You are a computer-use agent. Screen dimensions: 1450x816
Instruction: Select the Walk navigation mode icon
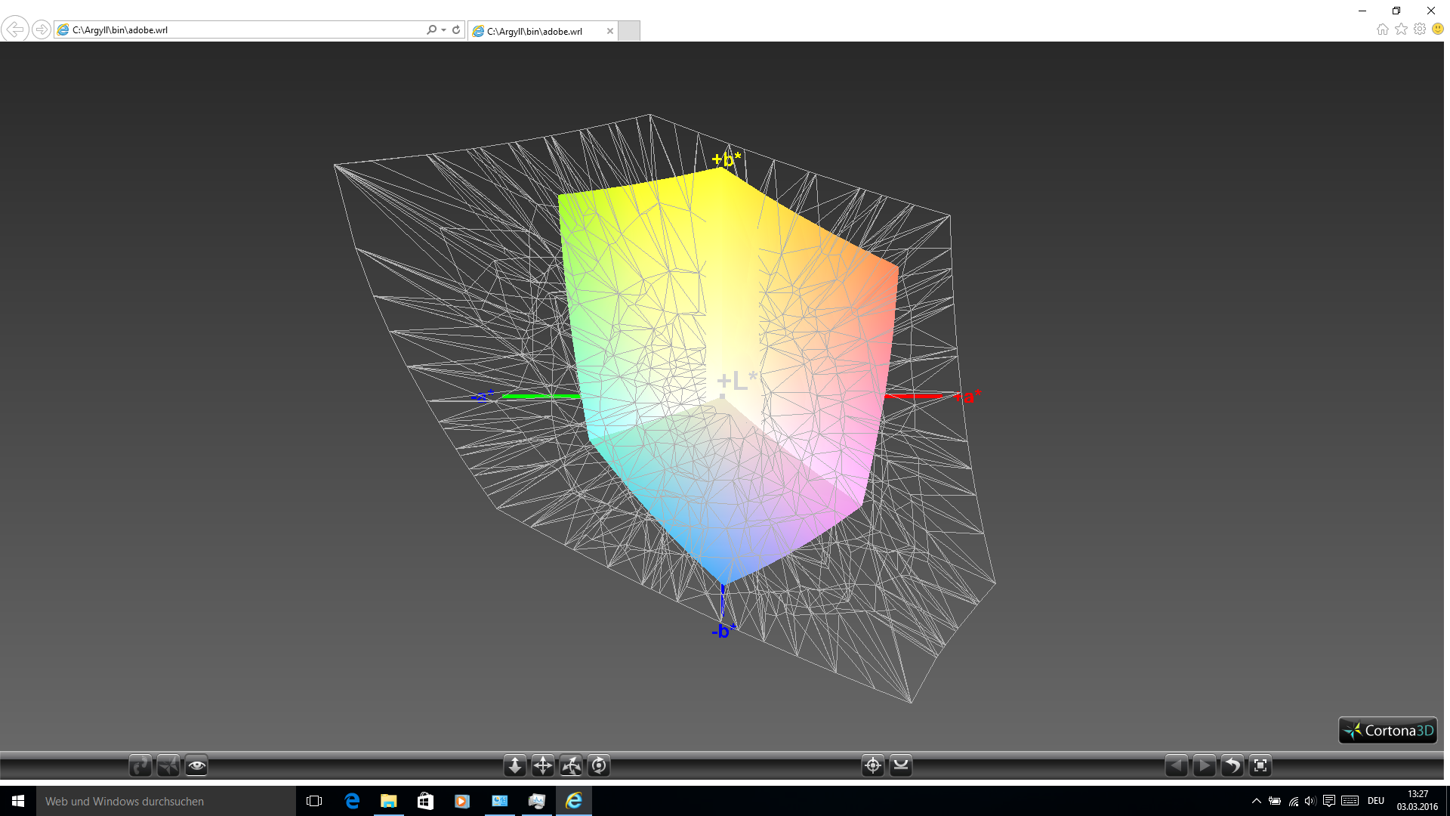pos(140,765)
